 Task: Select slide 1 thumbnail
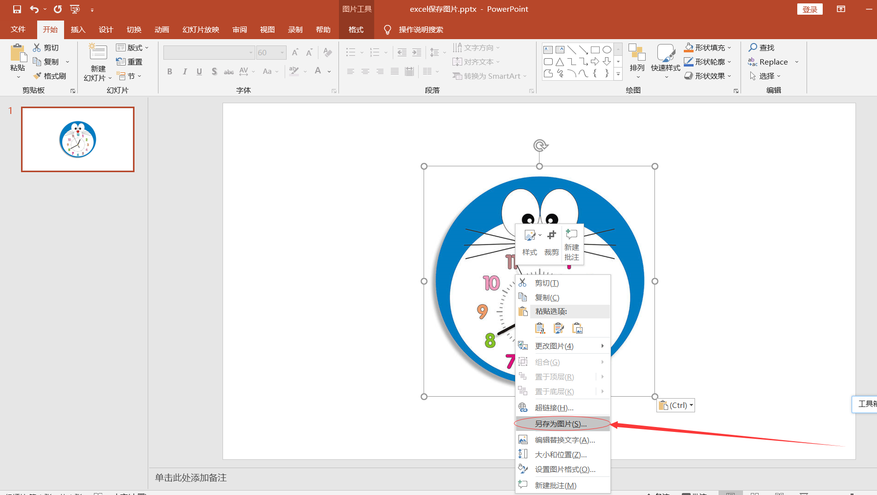pyautogui.click(x=78, y=139)
